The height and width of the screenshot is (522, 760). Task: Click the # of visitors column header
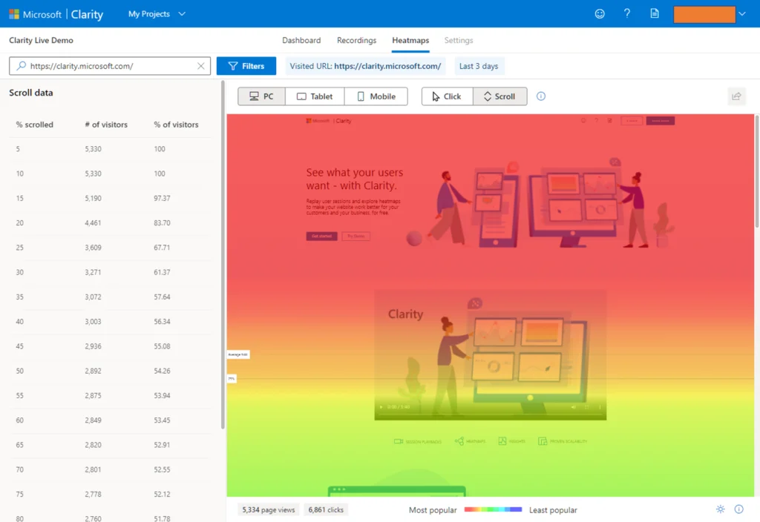point(106,125)
